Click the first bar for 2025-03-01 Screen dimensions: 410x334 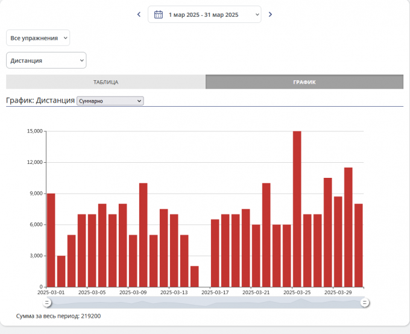click(x=51, y=240)
